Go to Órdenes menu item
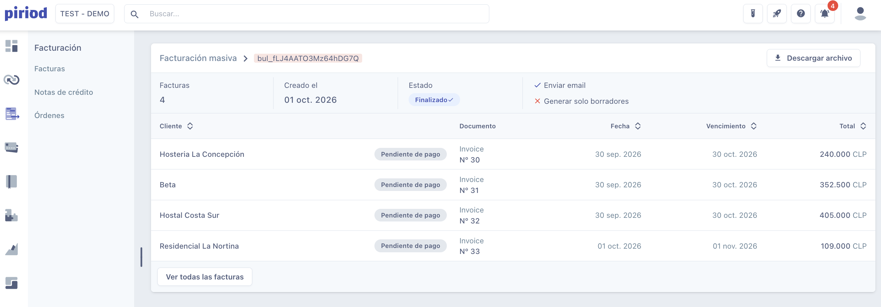Image resolution: width=881 pixels, height=307 pixels. 49,115
